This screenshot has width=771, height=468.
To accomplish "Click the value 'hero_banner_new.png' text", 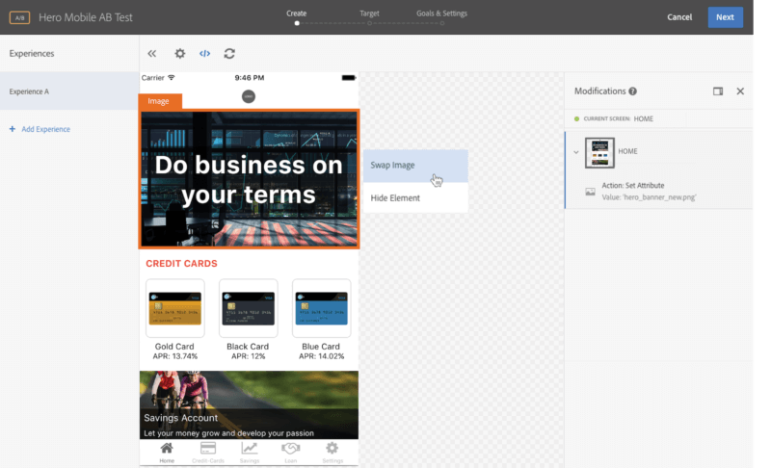I will click(x=649, y=197).
